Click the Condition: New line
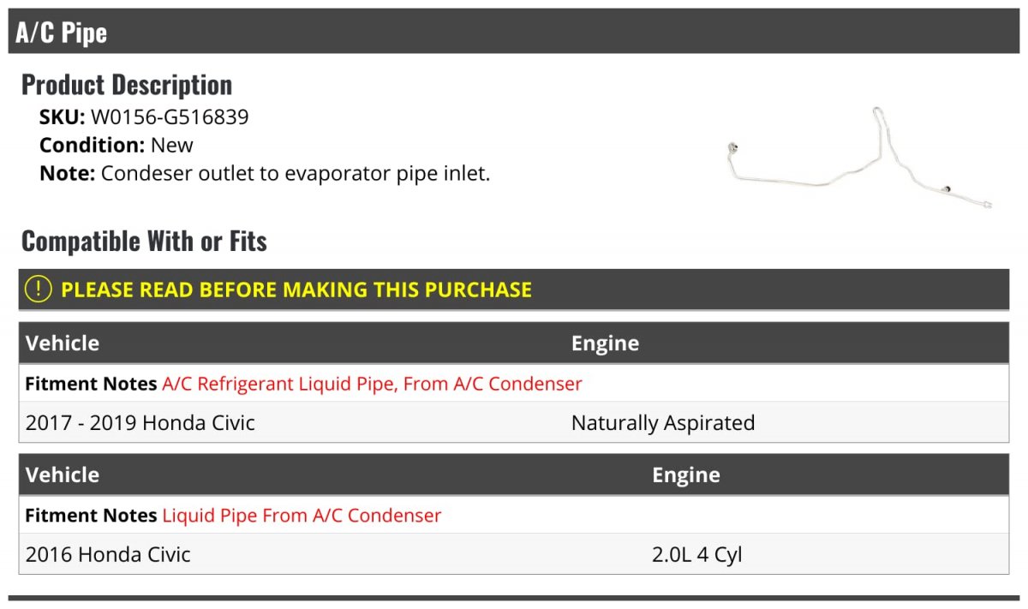The image size is (1028, 609). point(117,145)
